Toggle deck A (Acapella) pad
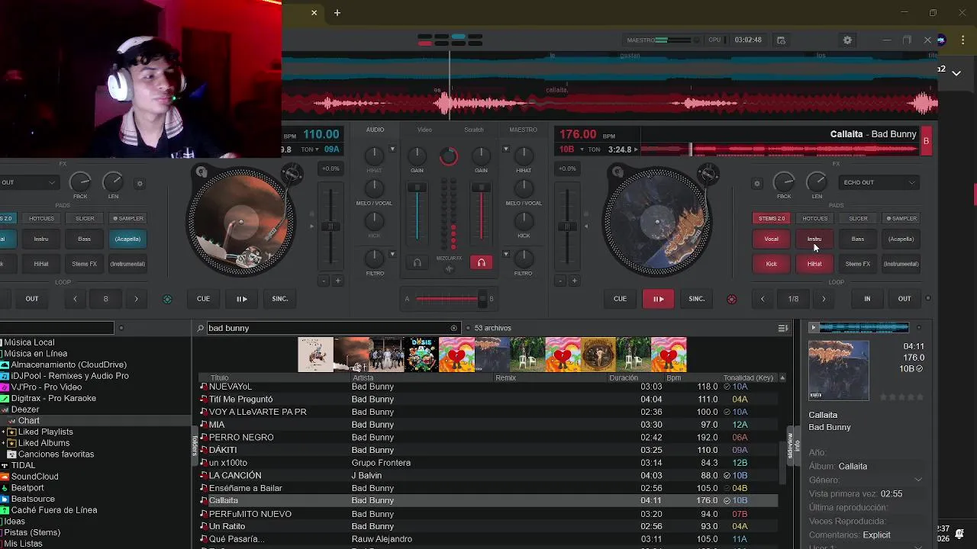This screenshot has width=977, height=549. pos(127,239)
